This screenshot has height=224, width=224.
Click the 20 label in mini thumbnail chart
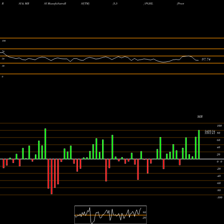pyautogui.click(x=144, y=218)
